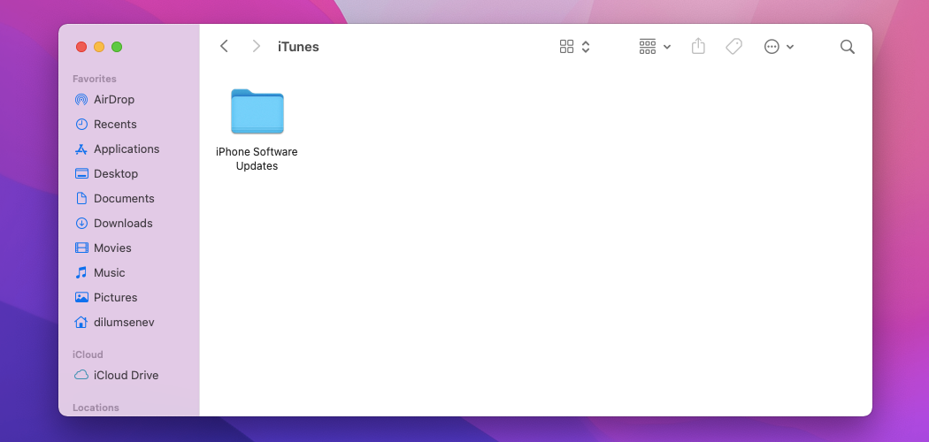
Task: Minimize the Finder window with yellow button
Action: [99, 47]
